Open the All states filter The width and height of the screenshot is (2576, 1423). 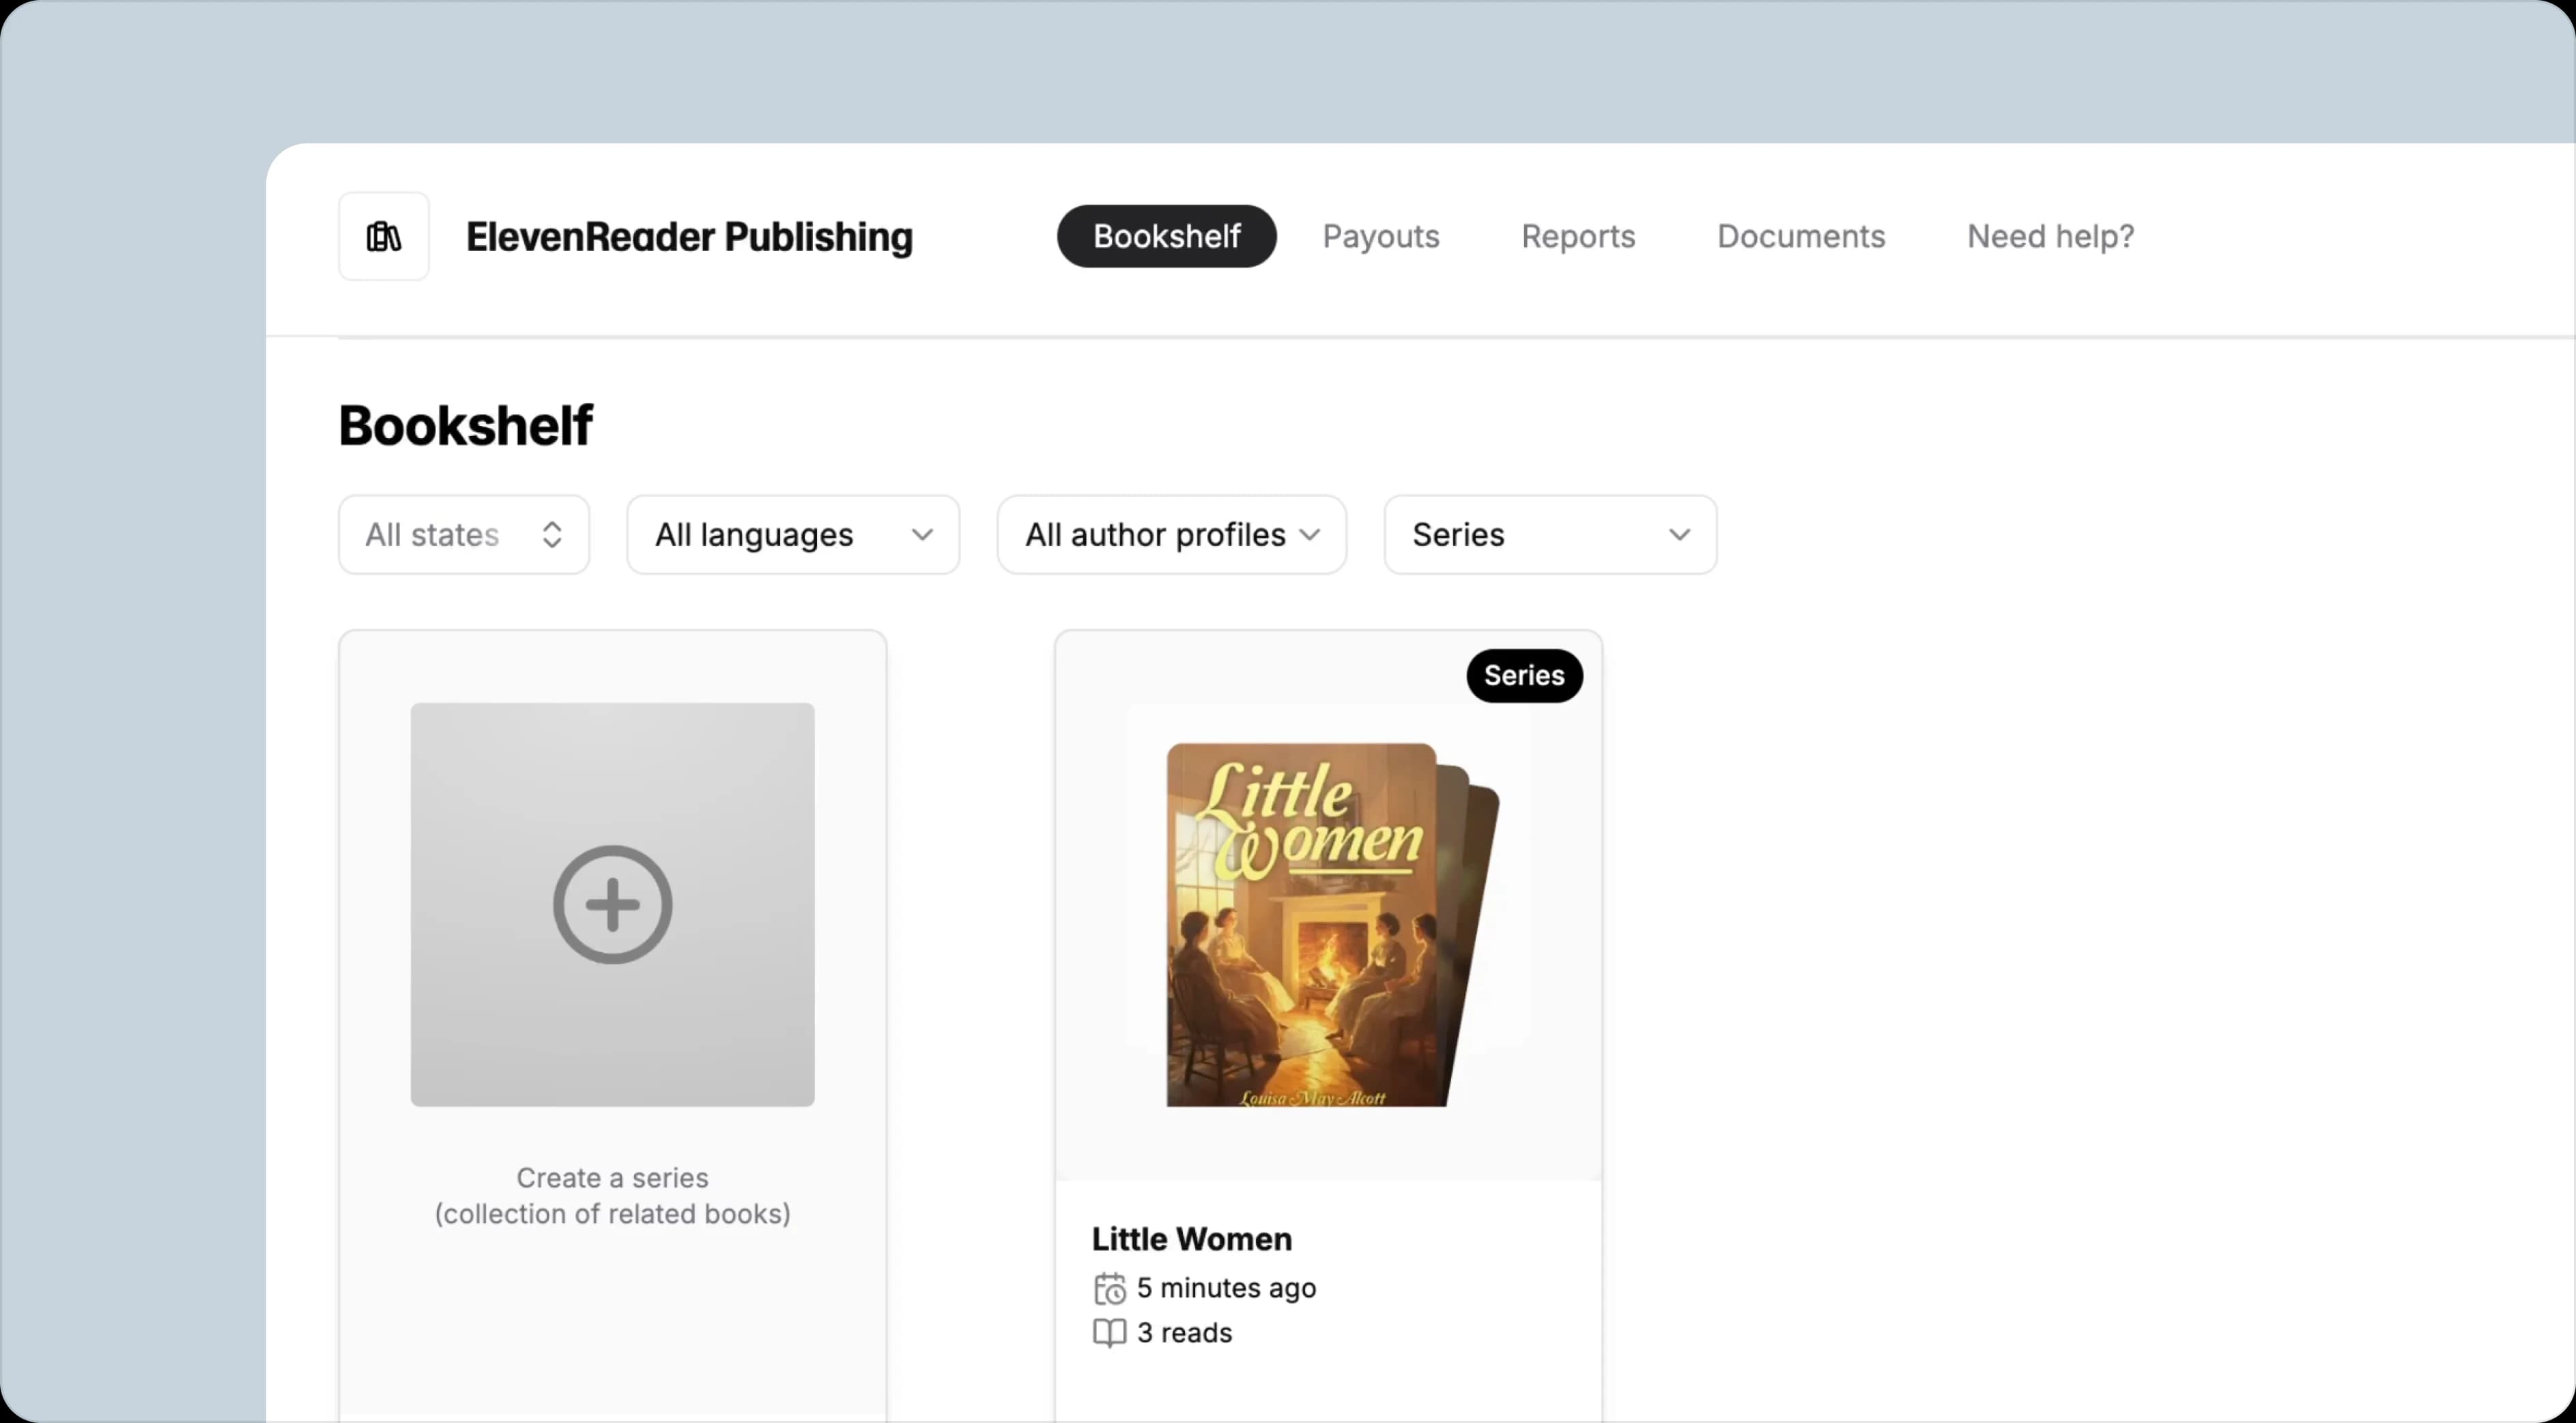pos(463,535)
